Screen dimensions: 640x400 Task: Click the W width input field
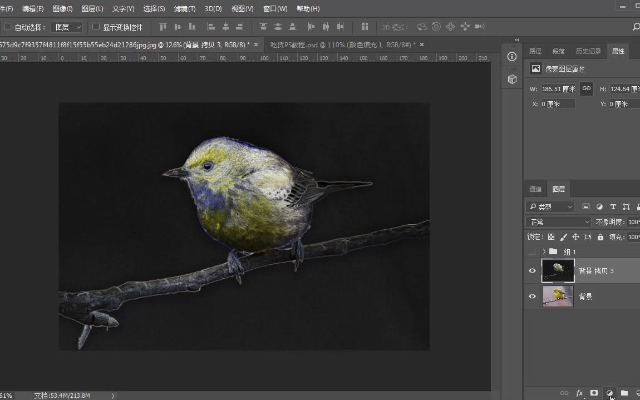click(558, 89)
